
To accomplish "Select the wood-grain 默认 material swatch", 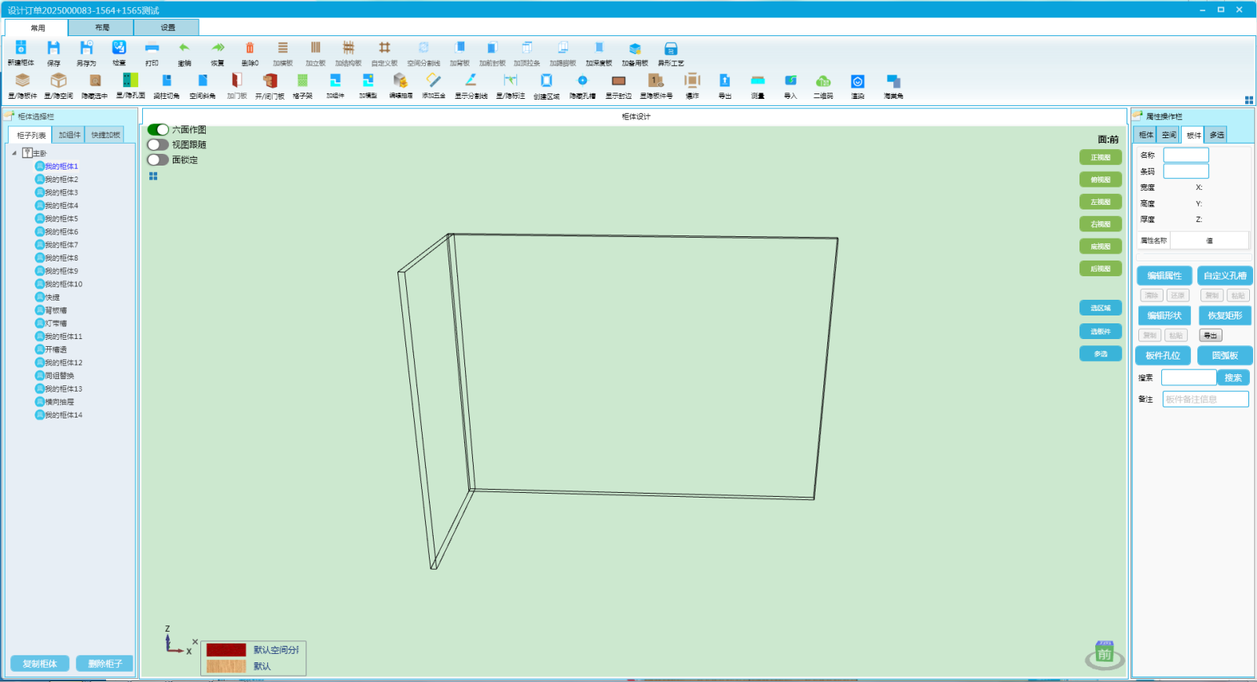I will pyautogui.click(x=226, y=666).
